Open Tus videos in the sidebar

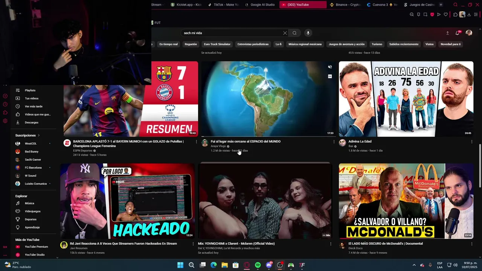pos(32,98)
